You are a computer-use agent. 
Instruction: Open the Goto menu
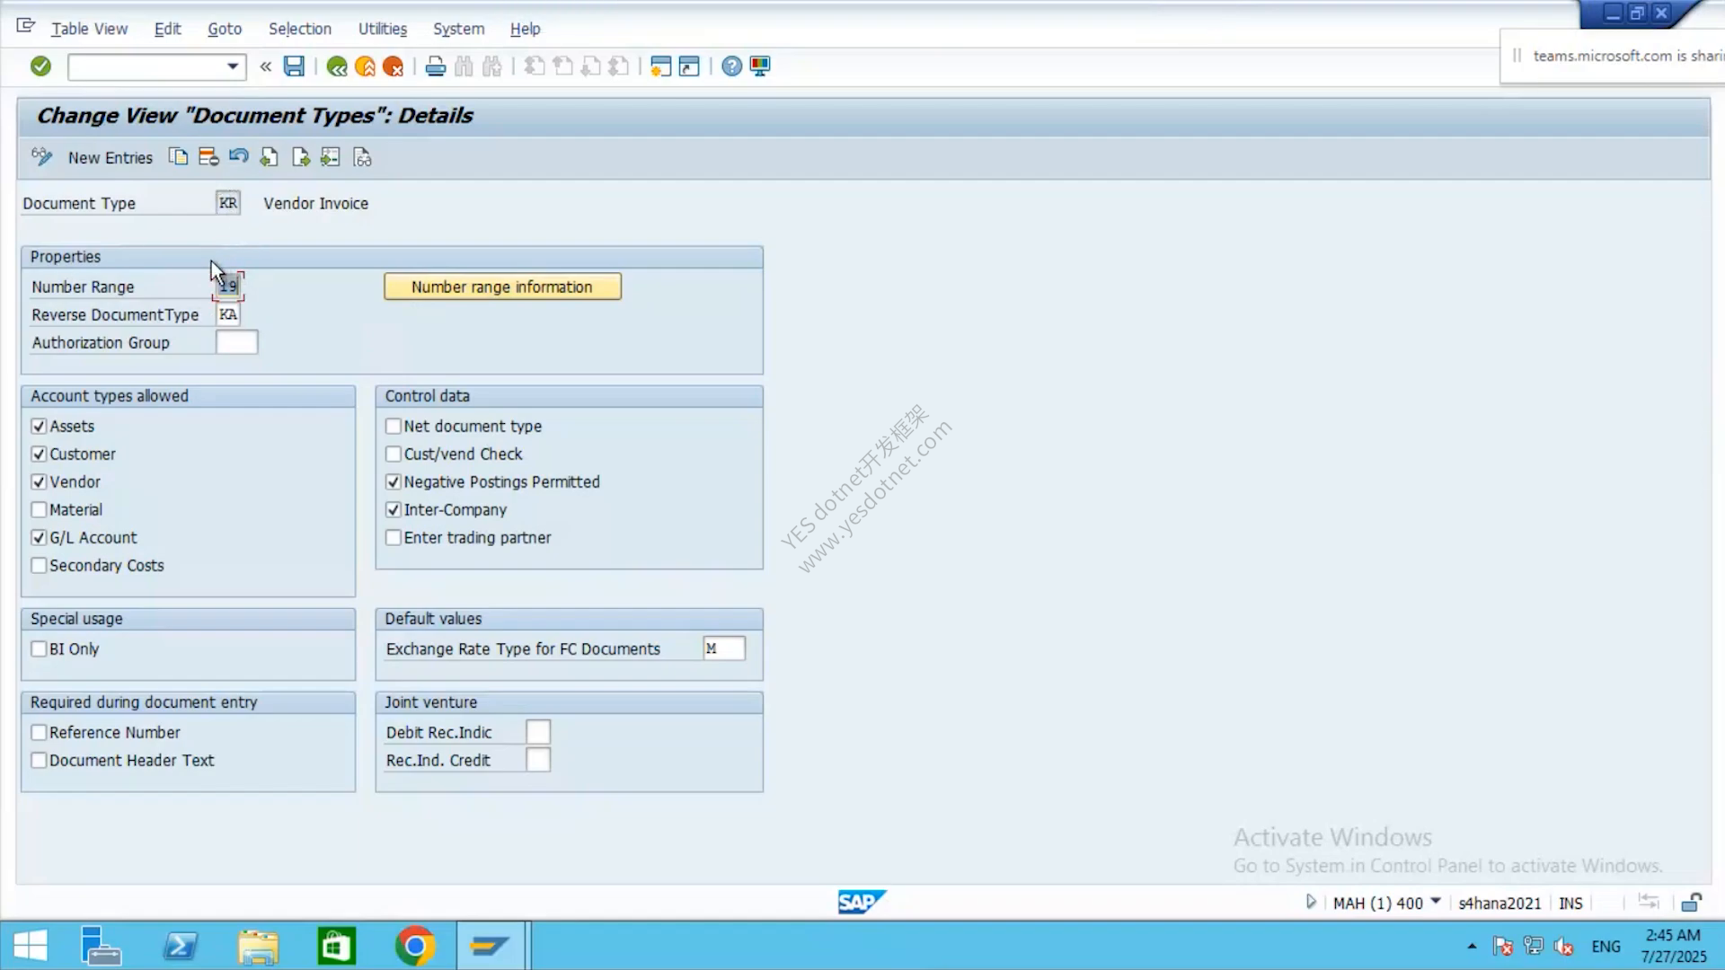[225, 29]
